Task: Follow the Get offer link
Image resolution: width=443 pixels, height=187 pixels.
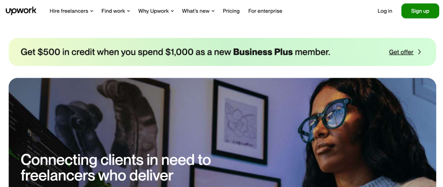Action: (401, 52)
